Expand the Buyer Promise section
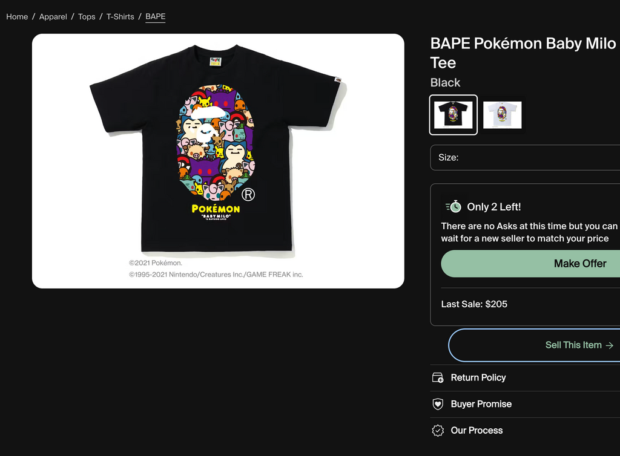The width and height of the screenshot is (620, 456). point(481,404)
